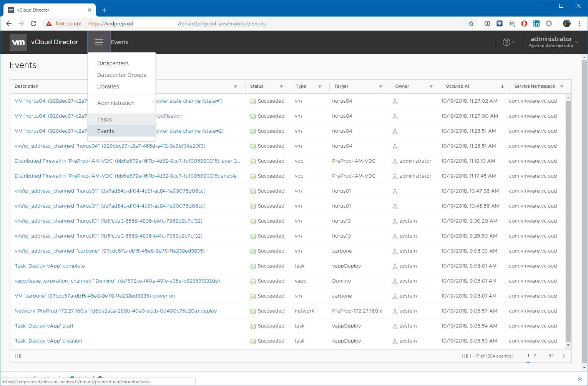
Task: Reload the page in the browser
Action: pos(33,23)
